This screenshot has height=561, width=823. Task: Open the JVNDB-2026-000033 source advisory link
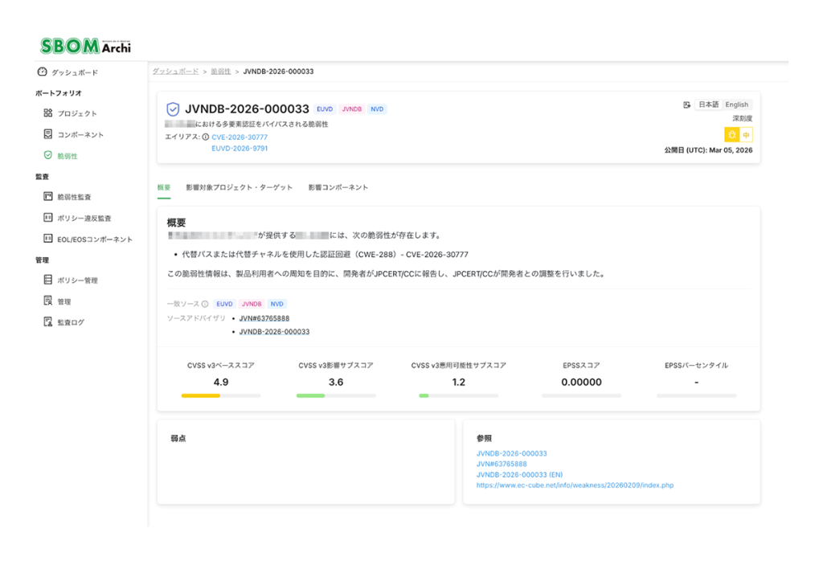pos(274,332)
